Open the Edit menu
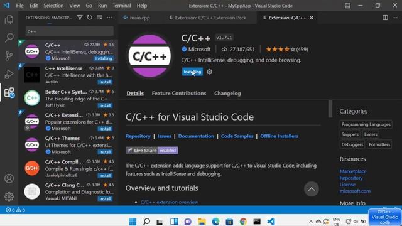Screen dimensions: 402x226 pos(33,6)
